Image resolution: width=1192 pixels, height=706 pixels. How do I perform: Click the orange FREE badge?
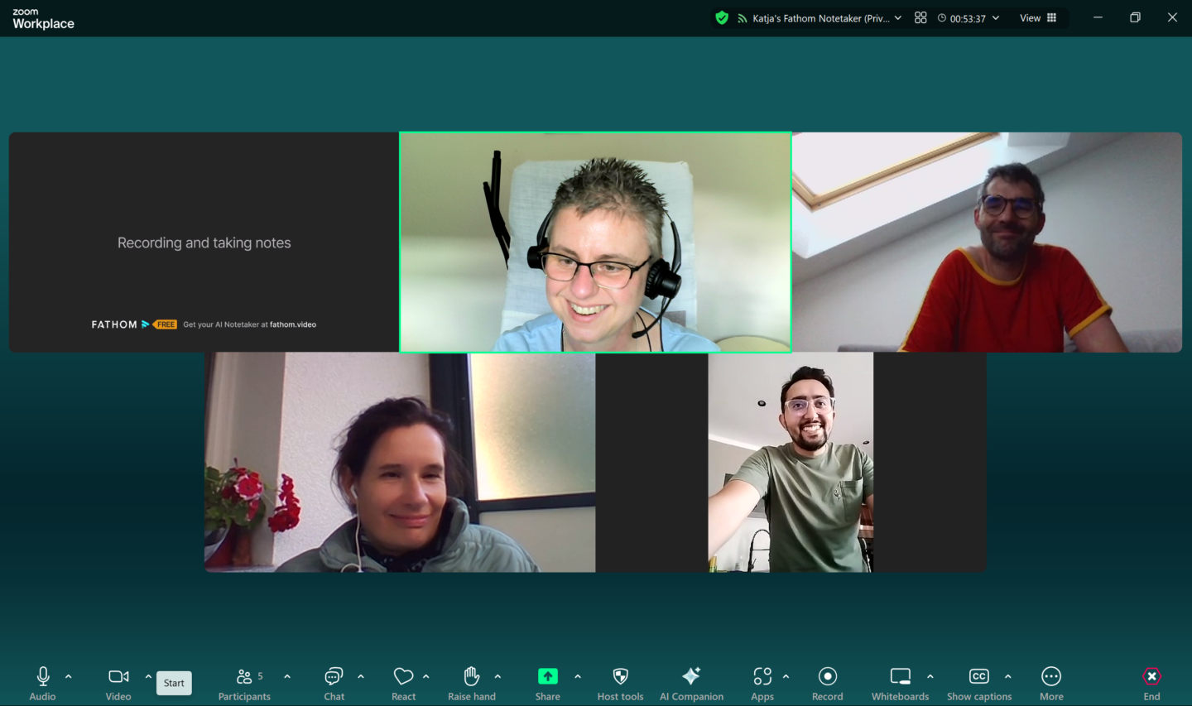165,324
